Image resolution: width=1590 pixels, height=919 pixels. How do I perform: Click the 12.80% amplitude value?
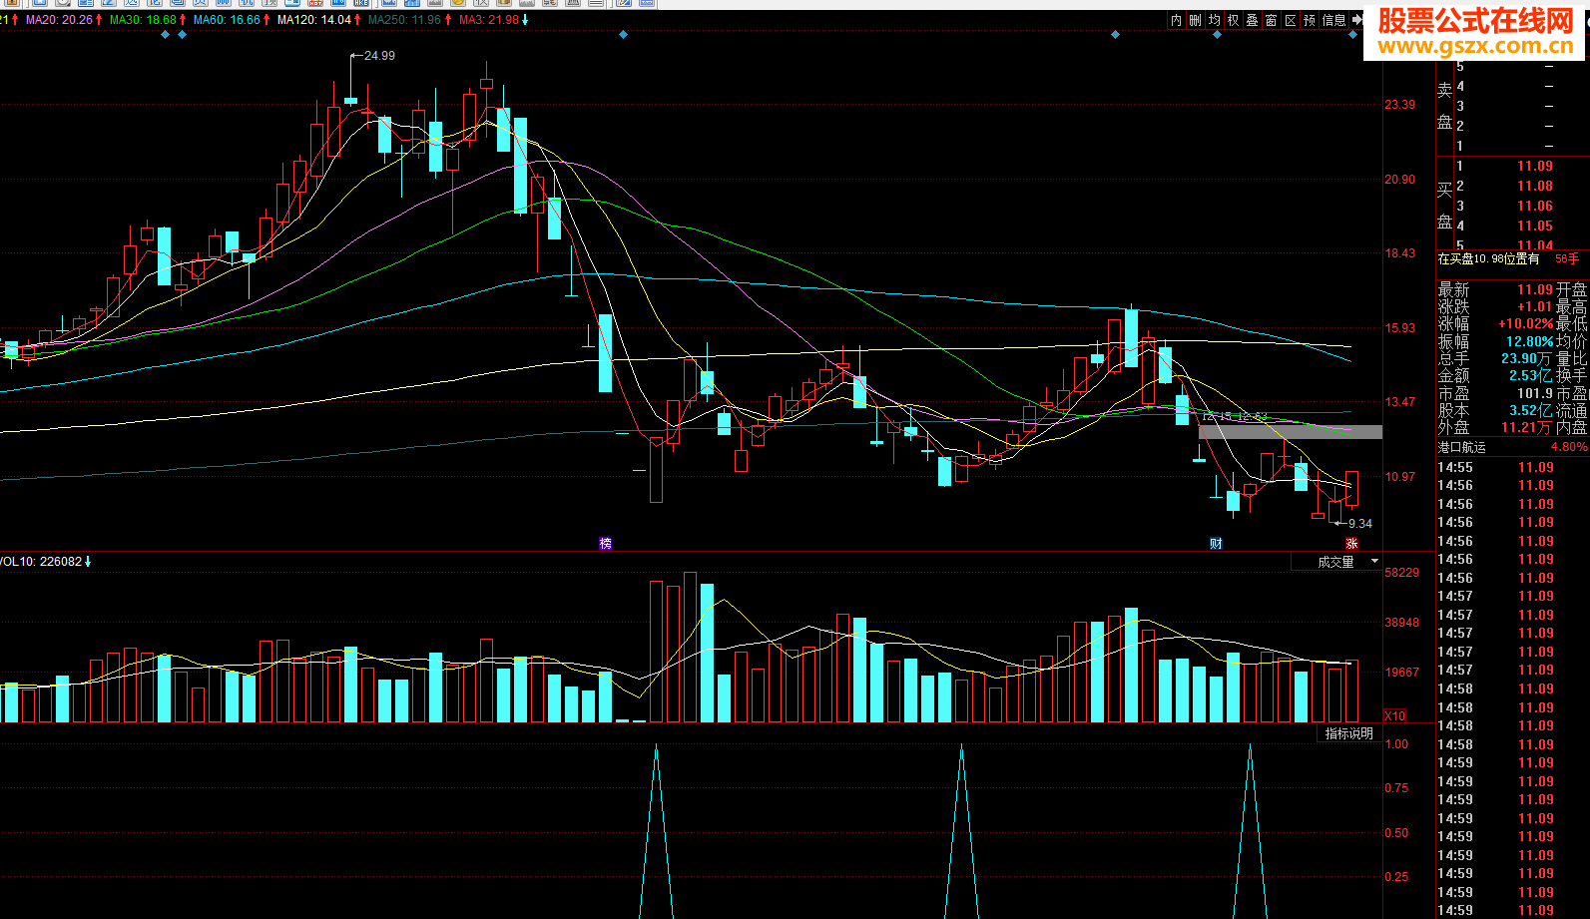[1529, 341]
